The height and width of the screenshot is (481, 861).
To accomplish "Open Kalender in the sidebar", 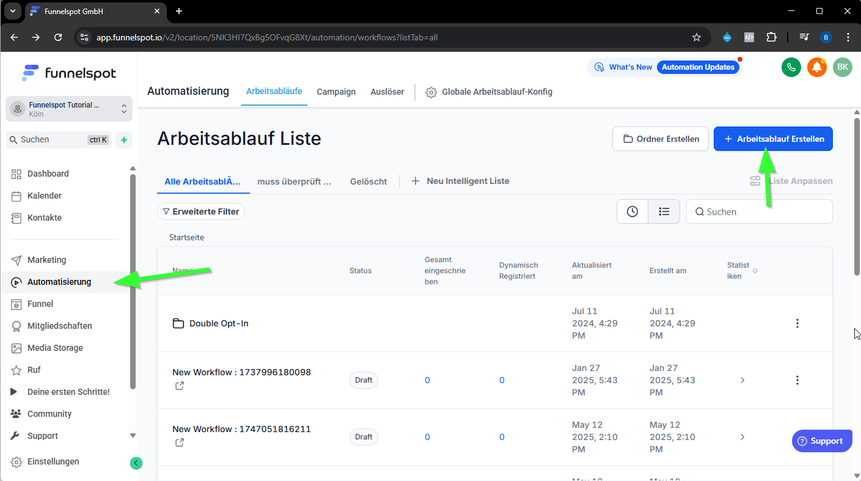I will click(44, 196).
